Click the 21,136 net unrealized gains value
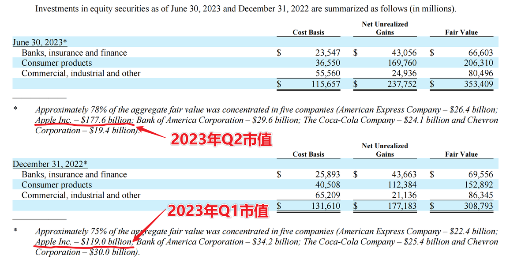Screen dimensions: 521x263 404,195
